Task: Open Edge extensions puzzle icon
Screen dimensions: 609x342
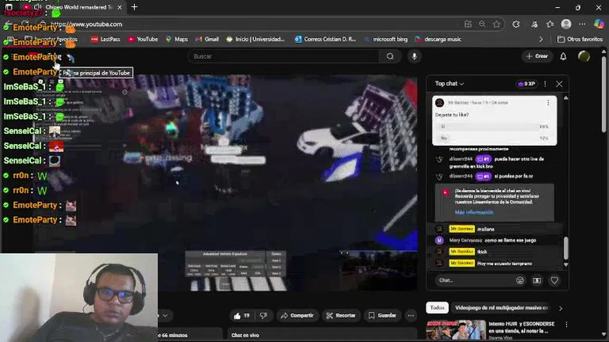Action: (516, 24)
